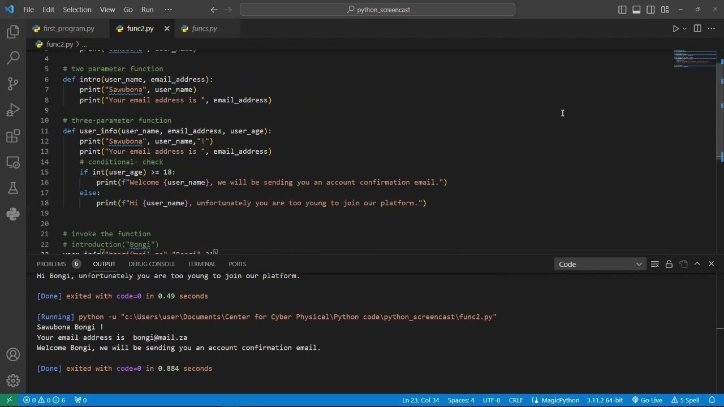
Task: Click the Manage gear icon
Action: (12, 380)
